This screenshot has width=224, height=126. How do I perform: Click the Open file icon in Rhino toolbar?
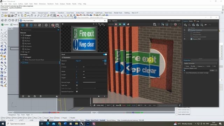pyautogui.click(x=6, y=15)
